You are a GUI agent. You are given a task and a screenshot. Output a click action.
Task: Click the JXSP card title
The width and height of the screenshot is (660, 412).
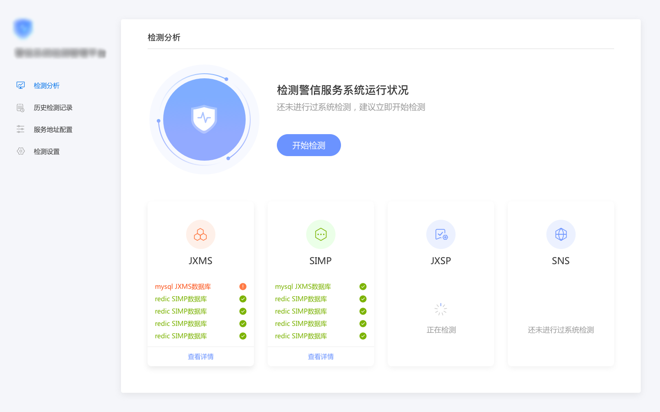click(x=441, y=261)
